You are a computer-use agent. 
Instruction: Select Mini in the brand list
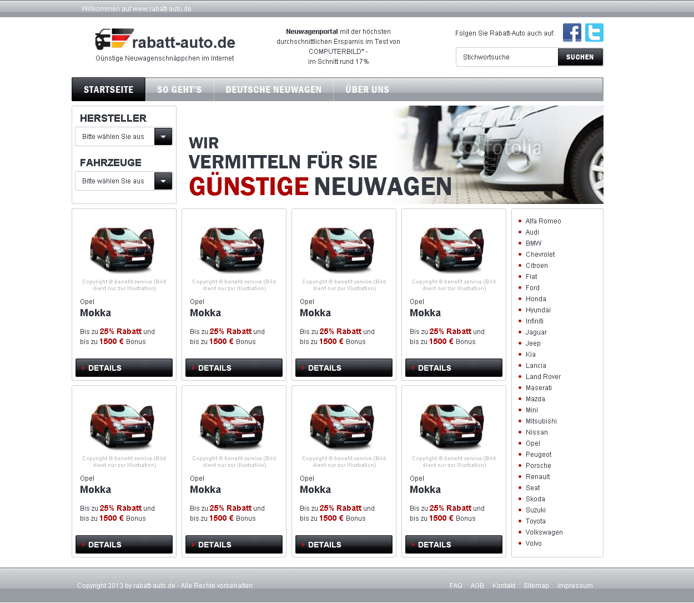click(532, 410)
